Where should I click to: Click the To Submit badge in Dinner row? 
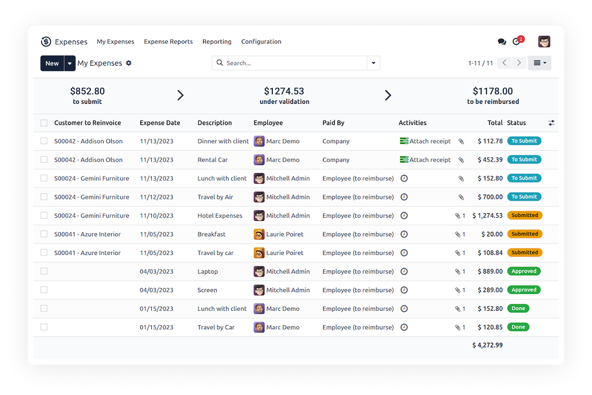pos(524,141)
